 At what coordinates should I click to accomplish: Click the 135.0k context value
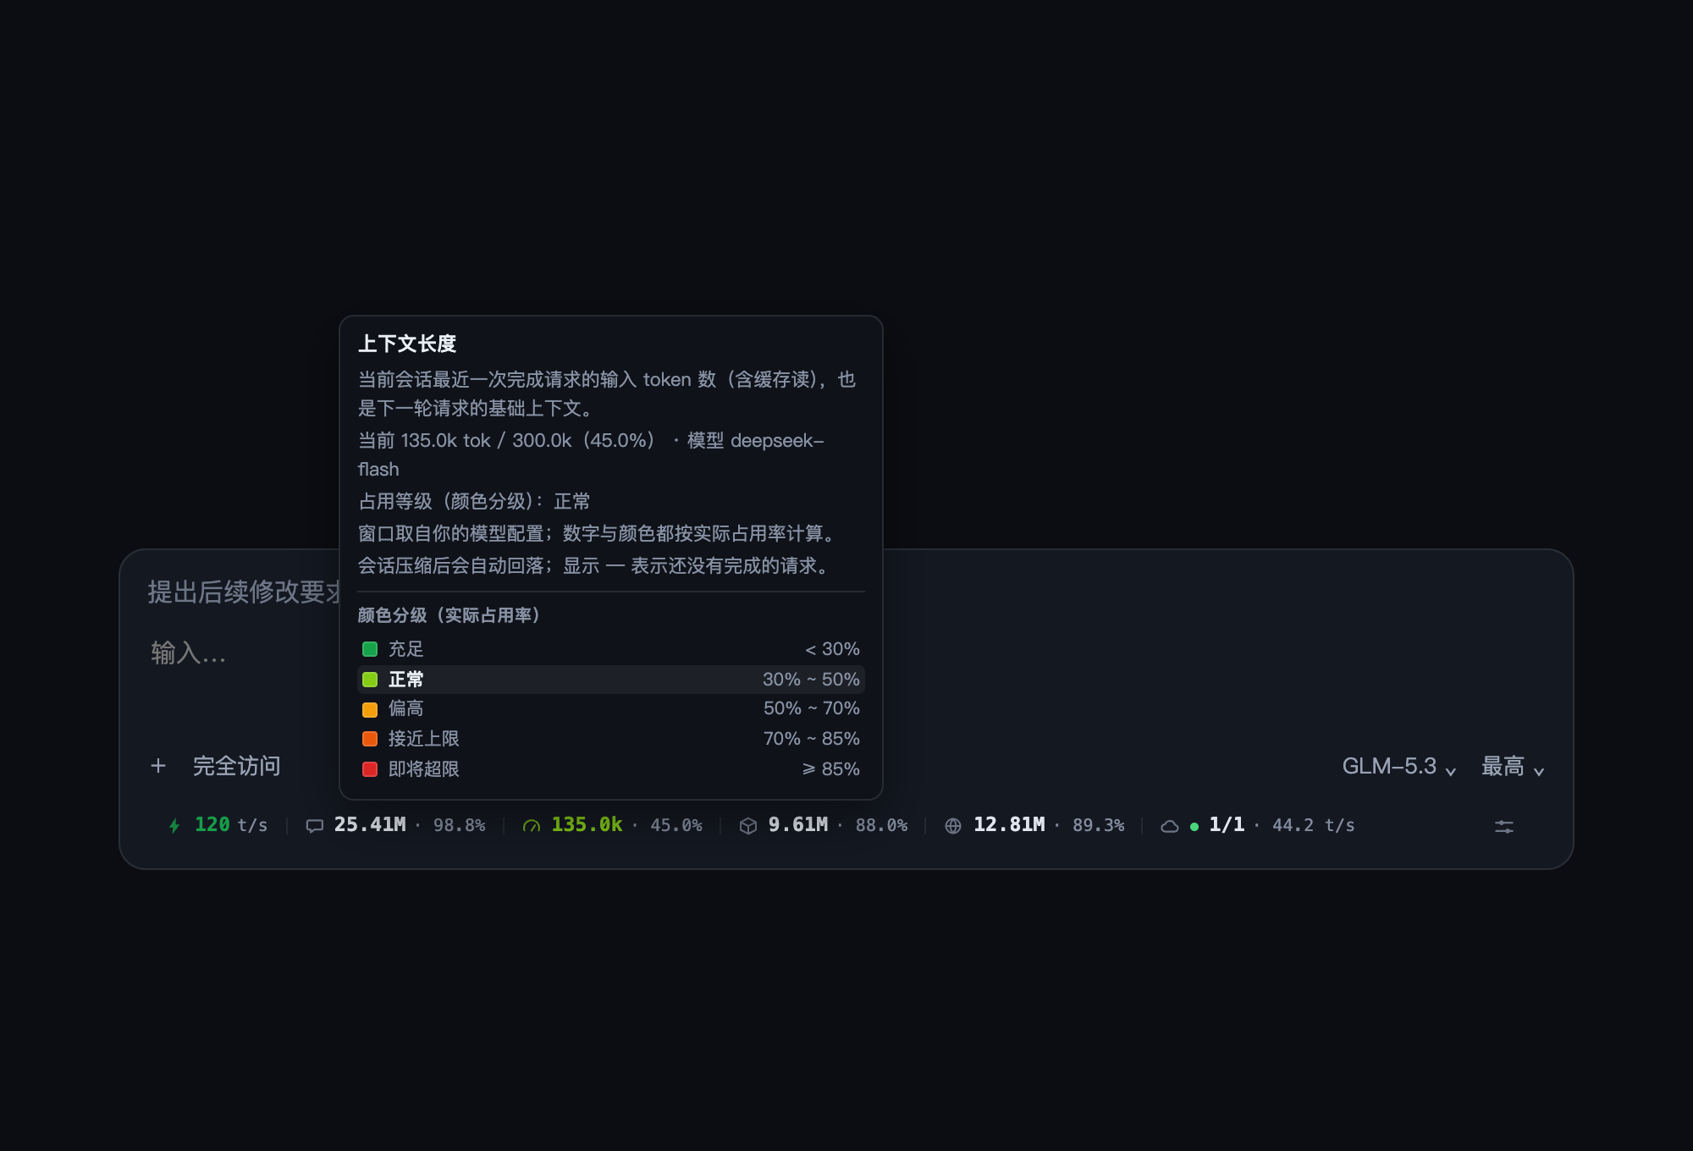pyautogui.click(x=587, y=825)
